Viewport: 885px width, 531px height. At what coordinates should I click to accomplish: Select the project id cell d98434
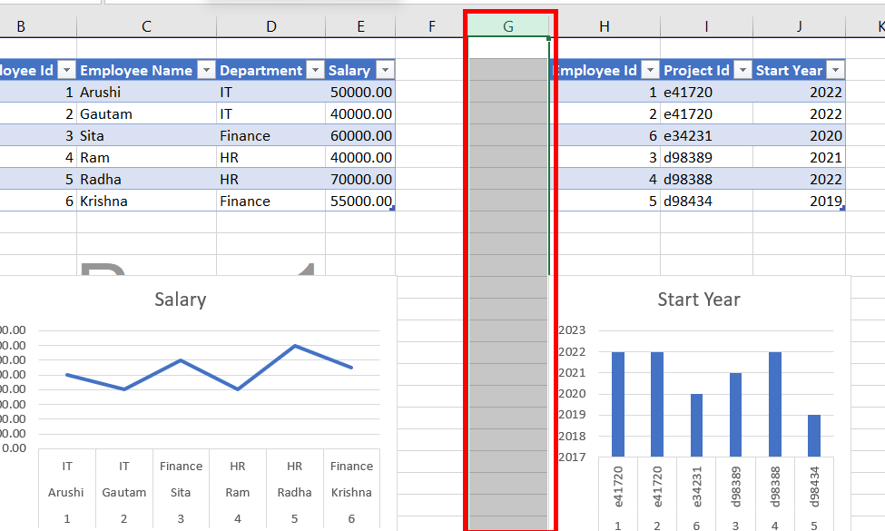coord(706,201)
